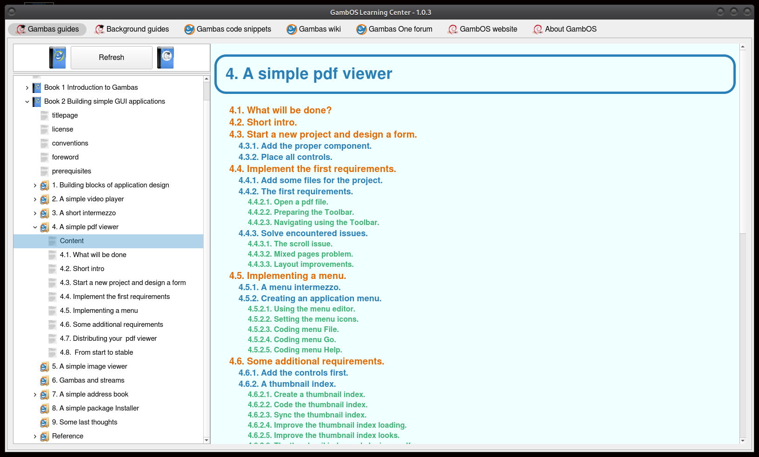
Task: Click the Book 2 Building GUI applications icon
Action: 37,101
